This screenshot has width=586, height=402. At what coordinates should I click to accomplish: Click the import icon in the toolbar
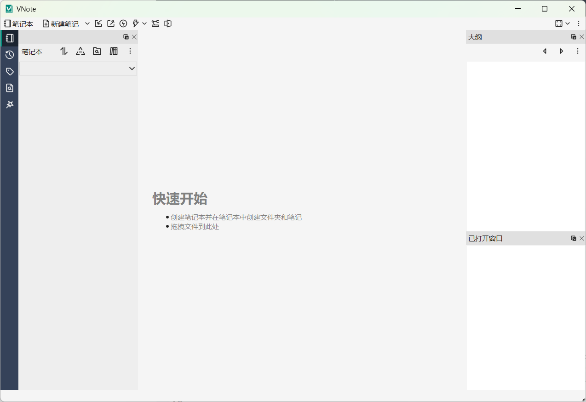click(x=98, y=23)
